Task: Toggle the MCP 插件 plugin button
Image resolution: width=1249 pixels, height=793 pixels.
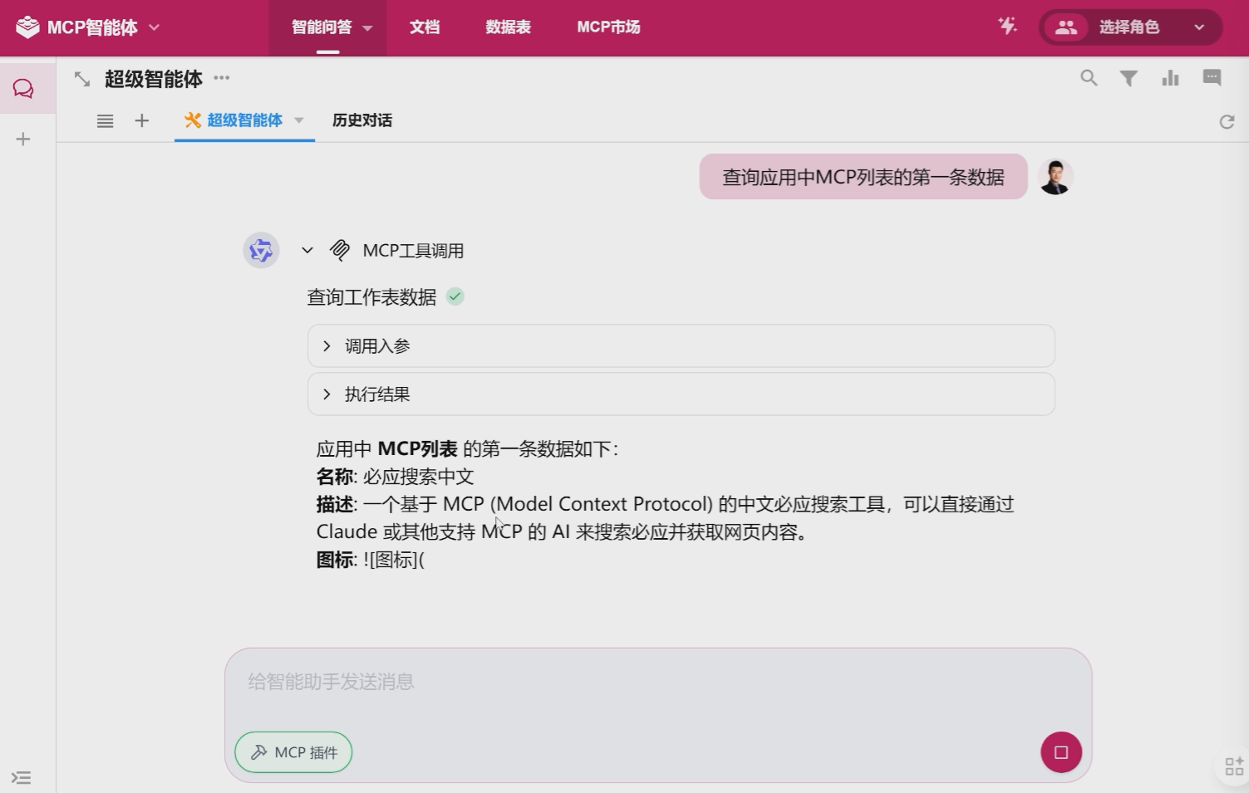Action: [293, 752]
